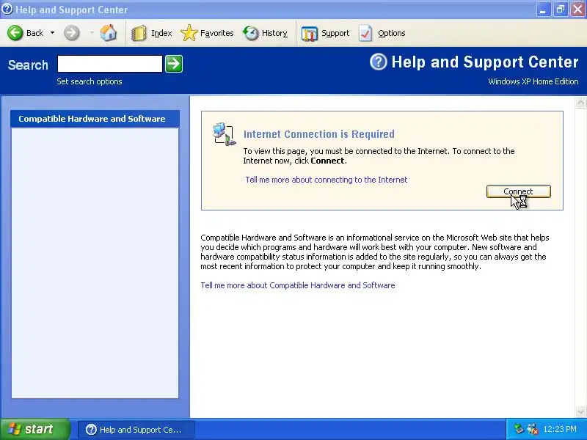587x440 pixels.
Task: Open Set search options link
Action: (90, 81)
